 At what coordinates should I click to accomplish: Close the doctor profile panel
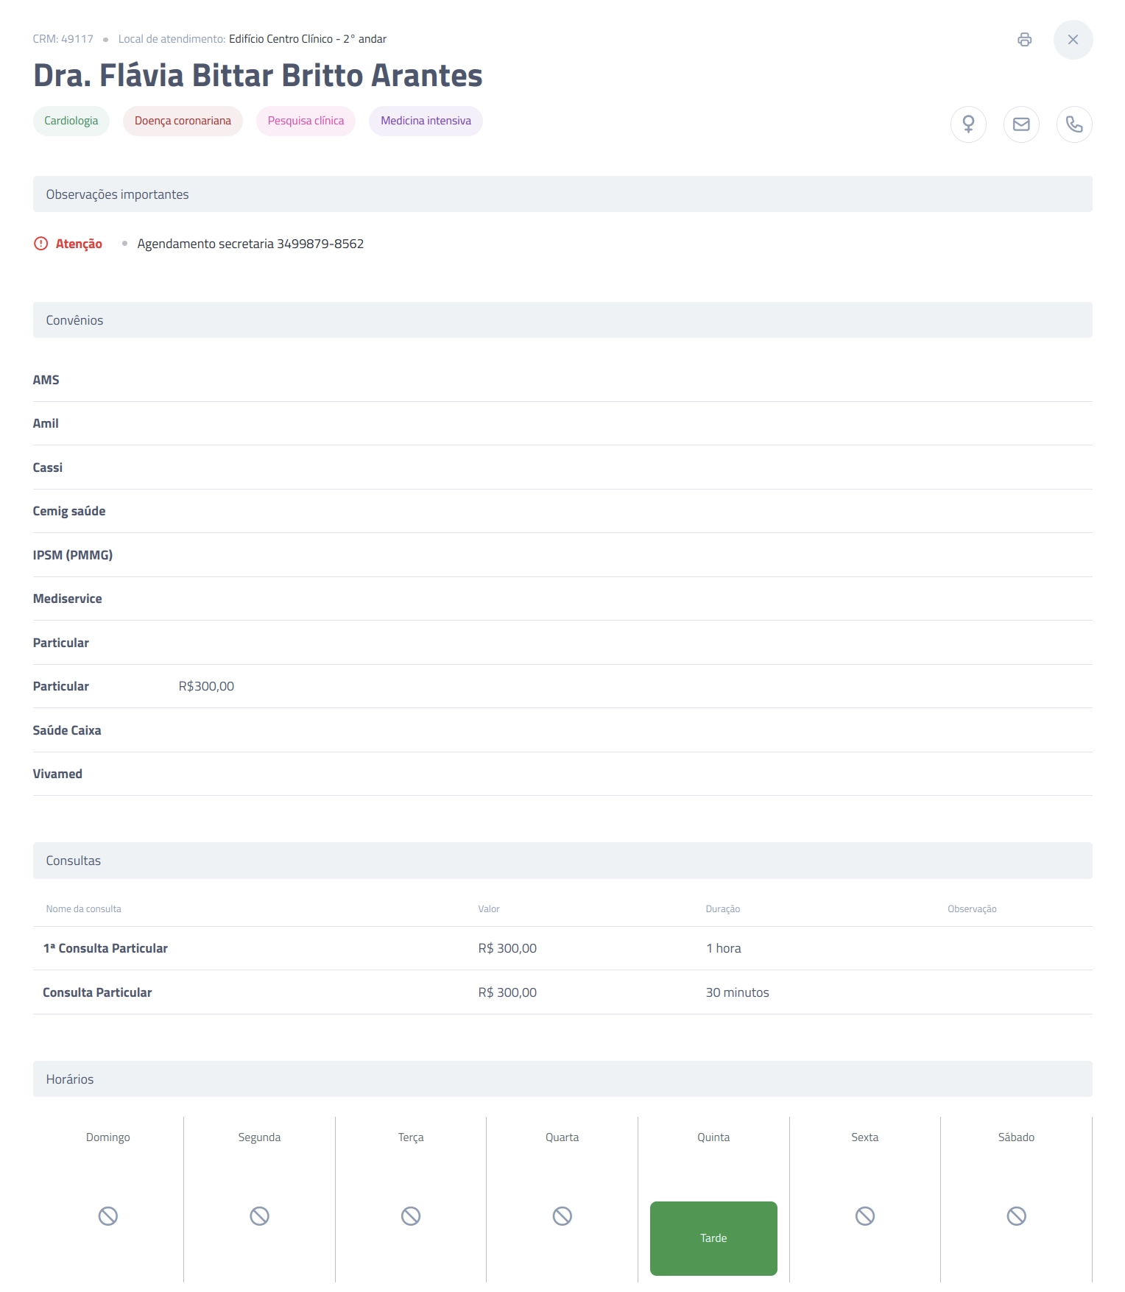click(x=1073, y=40)
